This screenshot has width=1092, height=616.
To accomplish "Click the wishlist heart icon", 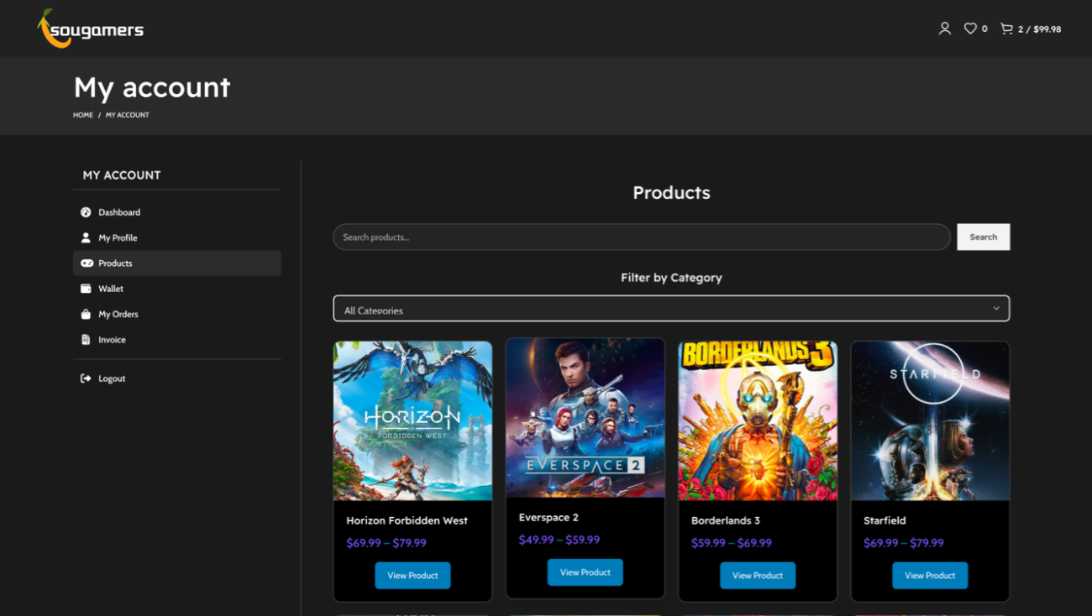I will click(970, 29).
